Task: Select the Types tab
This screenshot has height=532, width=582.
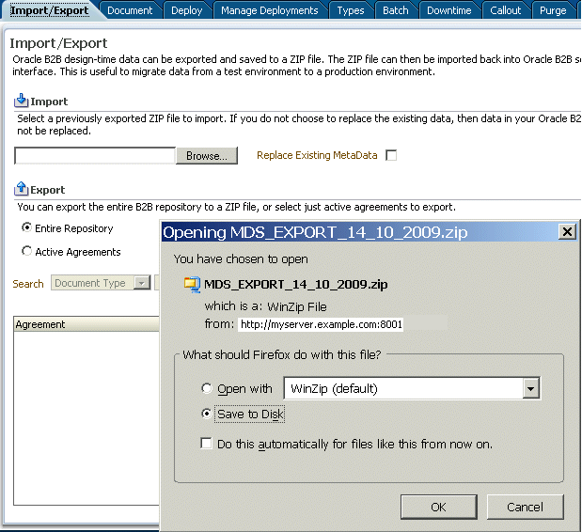Action: click(351, 10)
